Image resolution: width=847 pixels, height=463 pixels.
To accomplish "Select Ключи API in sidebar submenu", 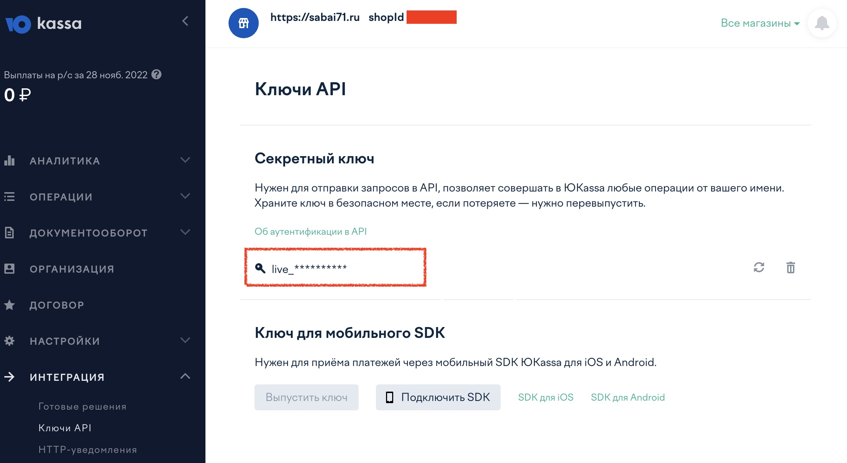I will click(65, 428).
